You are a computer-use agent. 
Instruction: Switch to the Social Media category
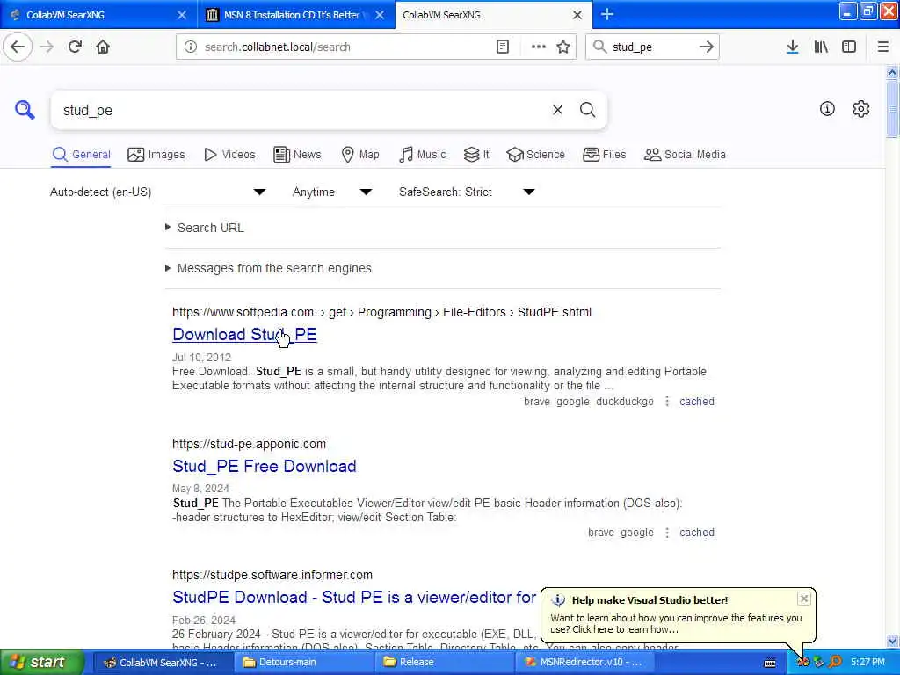[x=685, y=155]
